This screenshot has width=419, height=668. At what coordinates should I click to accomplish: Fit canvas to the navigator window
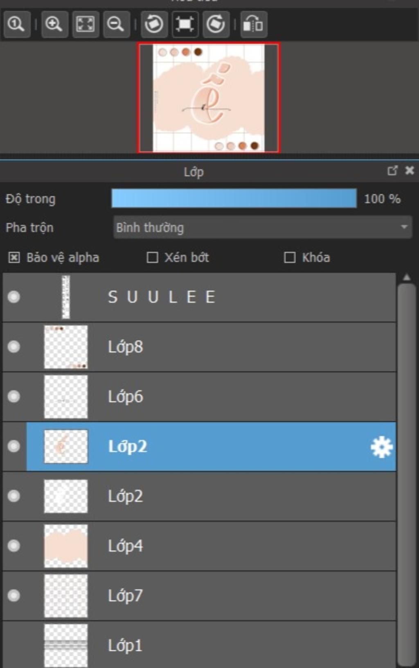(x=86, y=24)
